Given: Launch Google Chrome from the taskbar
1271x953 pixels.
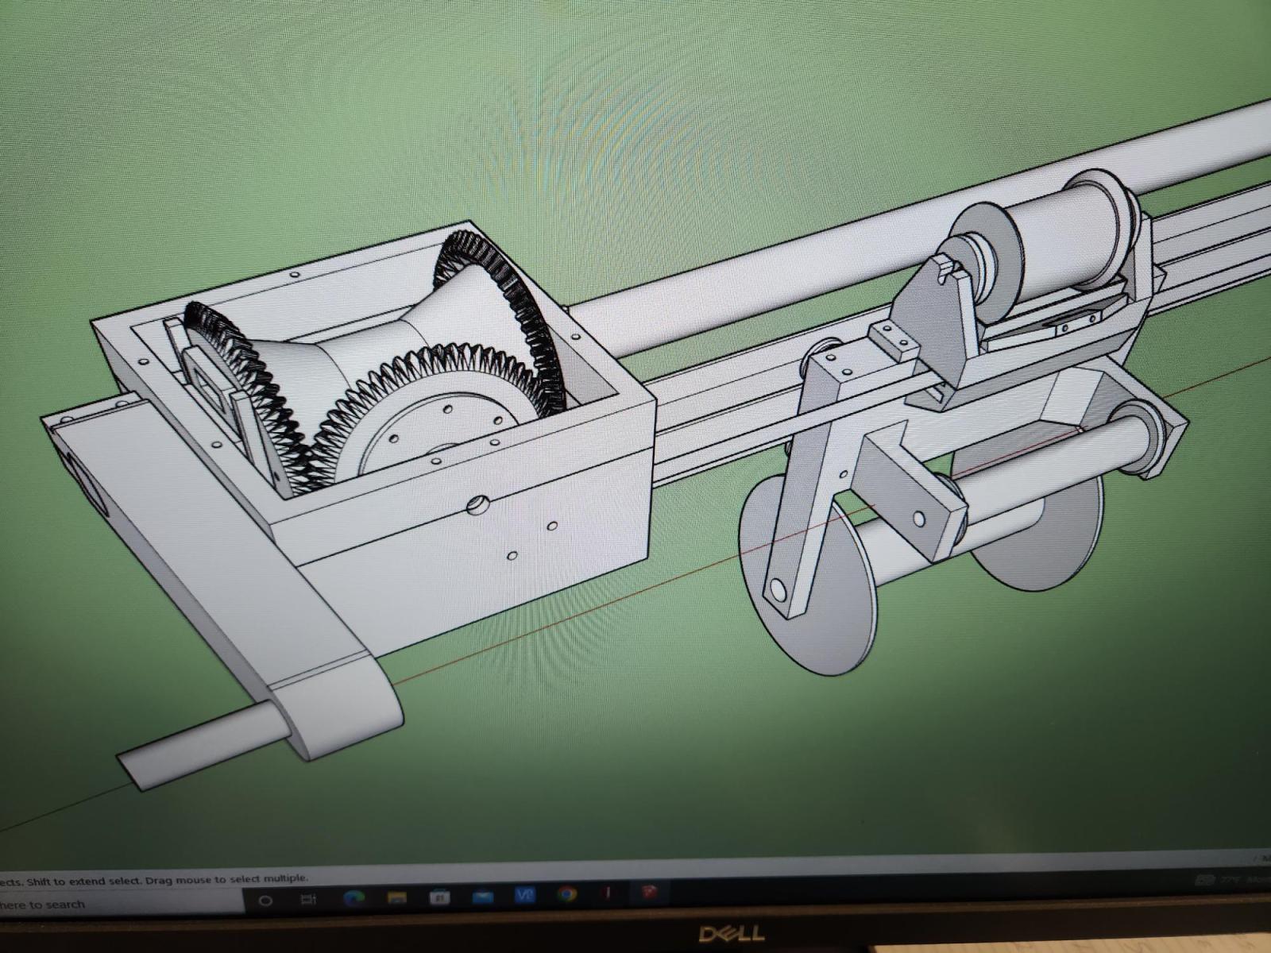Looking at the screenshot, I should point(566,894).
